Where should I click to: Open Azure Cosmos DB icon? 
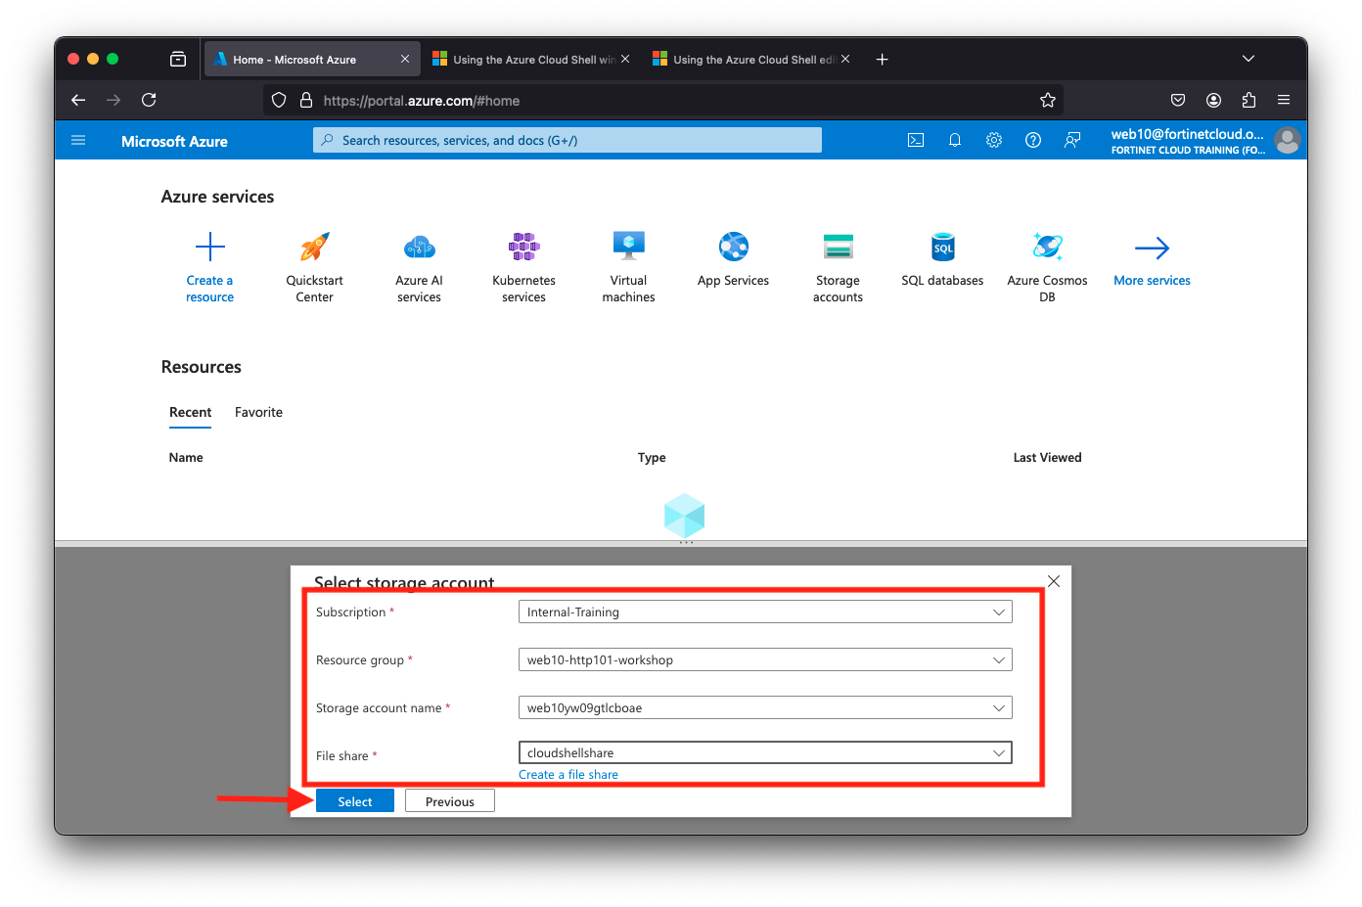click(1048, 247)
